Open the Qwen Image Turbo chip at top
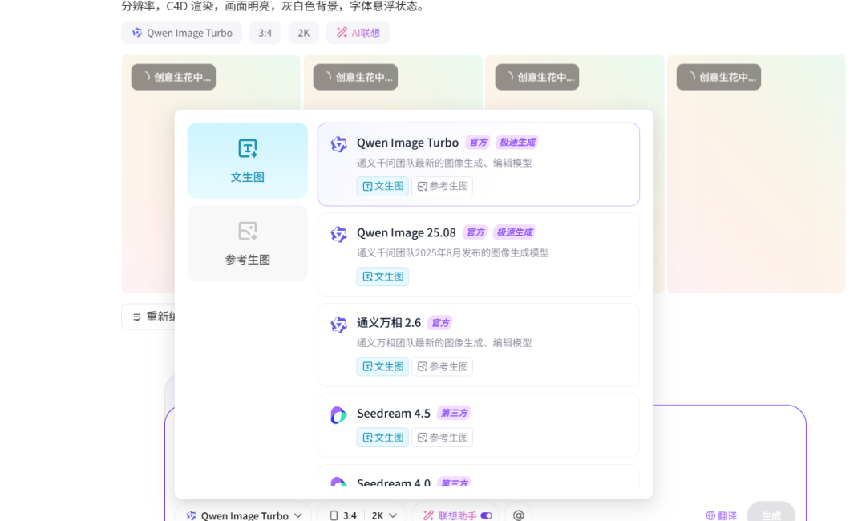Viewport: 866px width, 521px height. [181, 33]
